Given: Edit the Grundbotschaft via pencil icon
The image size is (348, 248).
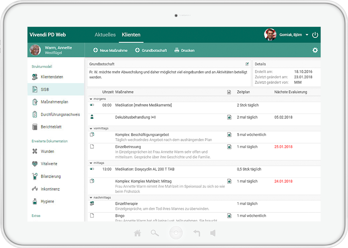Looking at the screenshot, I should (247, 64).
